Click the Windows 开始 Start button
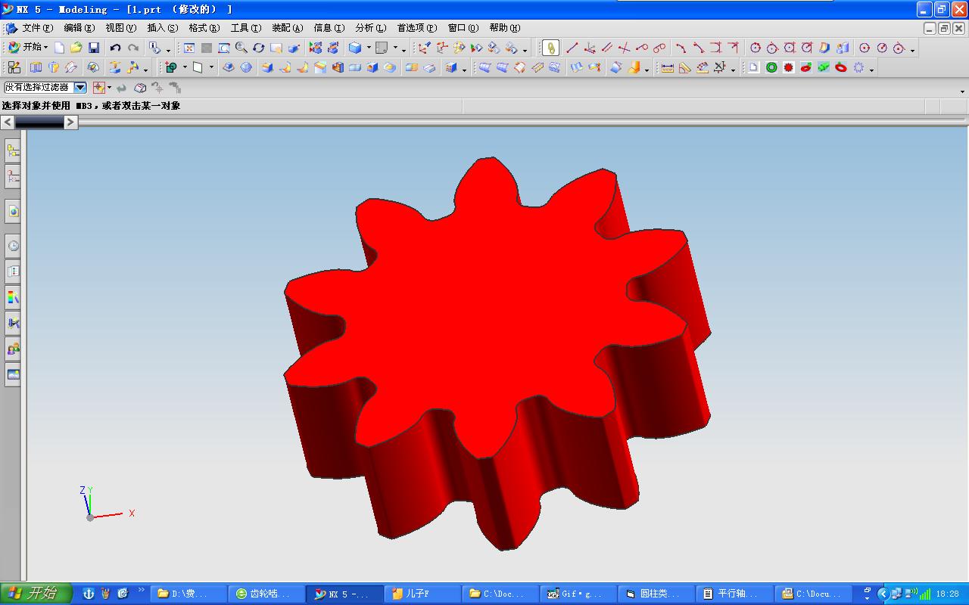The image size is (969, 605). (36, 594)
